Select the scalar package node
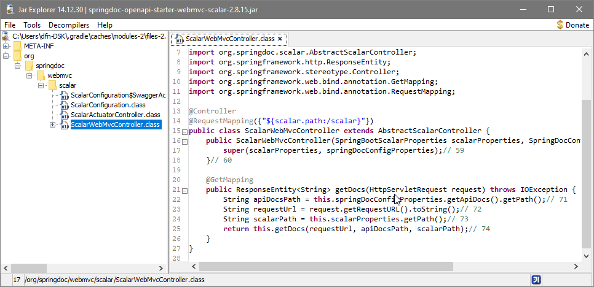The width and height of the screenshot is (594, 287). click(68, 85)
